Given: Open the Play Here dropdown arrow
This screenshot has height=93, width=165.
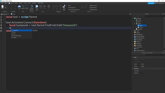Looking at the screenshot, I should 38,10.
